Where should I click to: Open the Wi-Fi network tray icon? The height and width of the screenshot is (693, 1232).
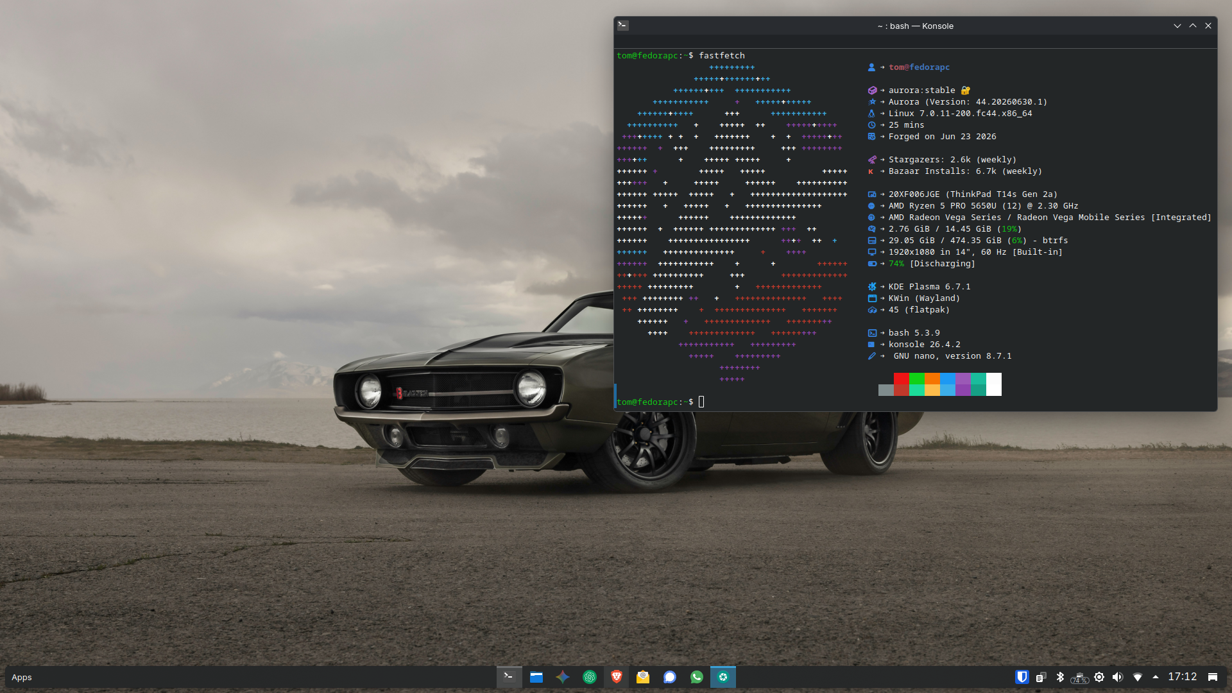click(1138, 677)
